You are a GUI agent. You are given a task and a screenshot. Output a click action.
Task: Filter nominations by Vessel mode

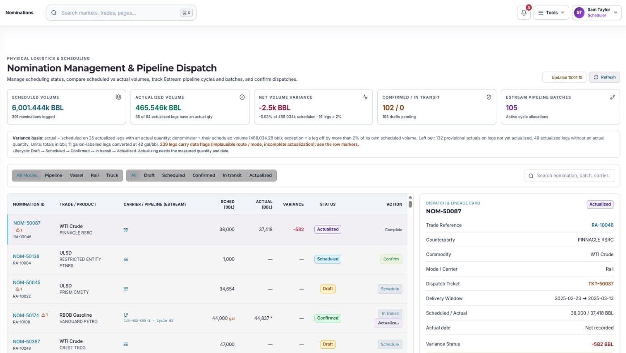tap(76, 176)
